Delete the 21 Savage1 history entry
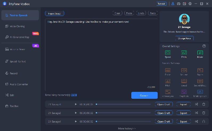Viewport: 212px width, 131px height. tap(204, 121)
